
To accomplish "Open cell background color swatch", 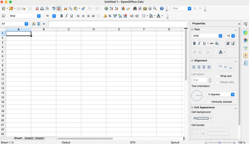I will point(201,118).
